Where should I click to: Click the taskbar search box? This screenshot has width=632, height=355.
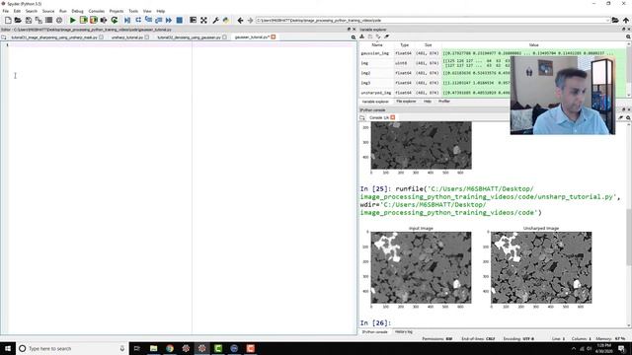(72, 348)
